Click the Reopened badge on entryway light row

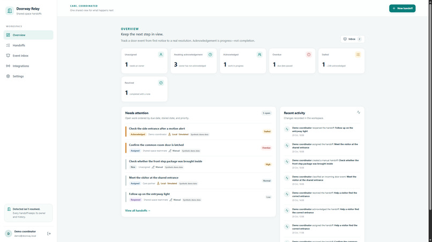[136, 200]
